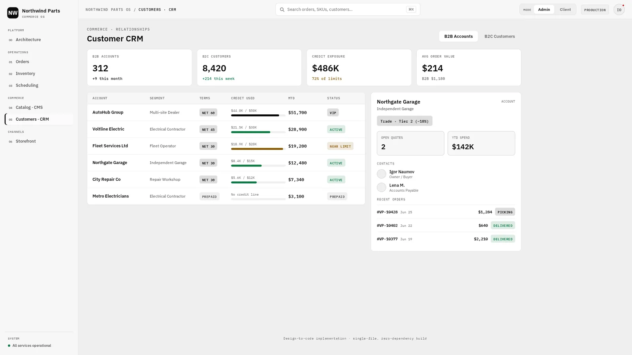Click AutoHub Group credit used bar
This screenshot has height=355, width=632.
[x=258, y=115]
